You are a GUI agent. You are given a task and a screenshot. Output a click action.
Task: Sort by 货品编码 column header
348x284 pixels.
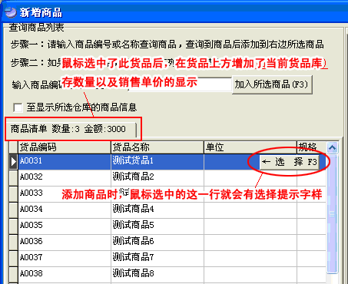click(65, 147)
